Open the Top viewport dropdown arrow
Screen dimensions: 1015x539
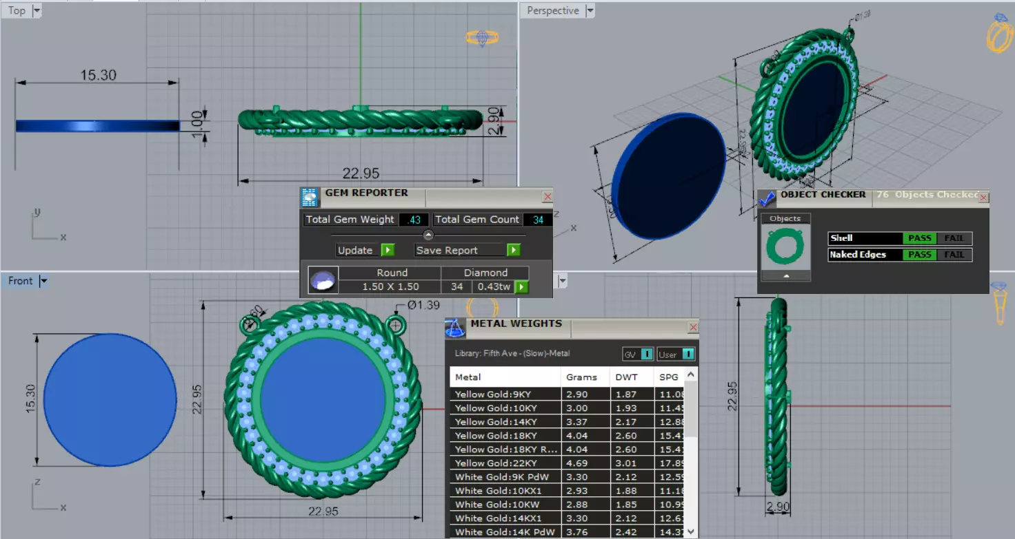pos(36,10)
